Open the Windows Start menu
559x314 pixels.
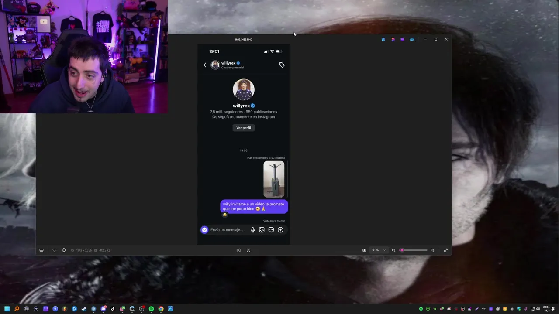[7, 309]
